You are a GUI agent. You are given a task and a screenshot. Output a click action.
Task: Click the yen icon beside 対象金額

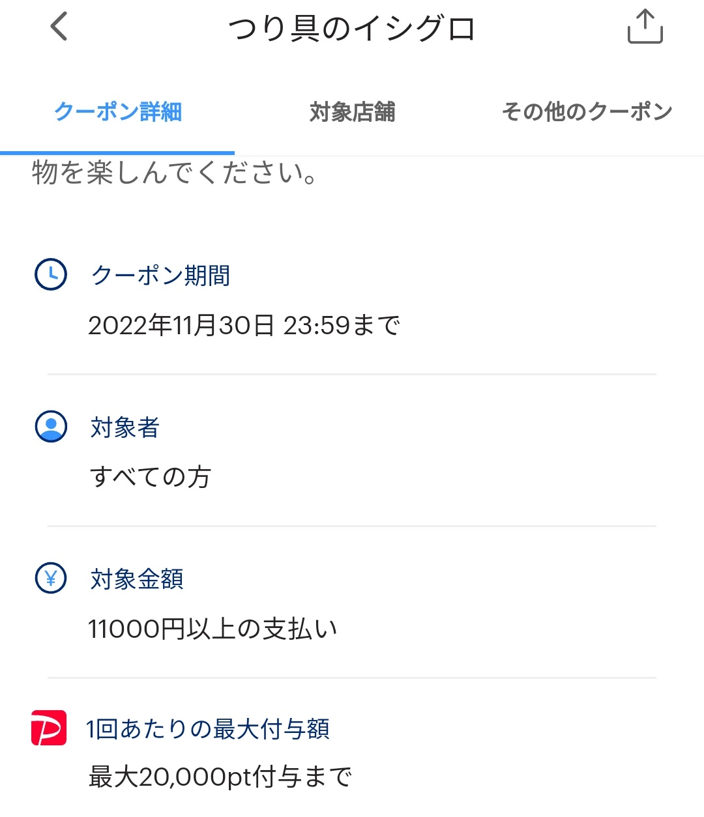coord(50,578)
